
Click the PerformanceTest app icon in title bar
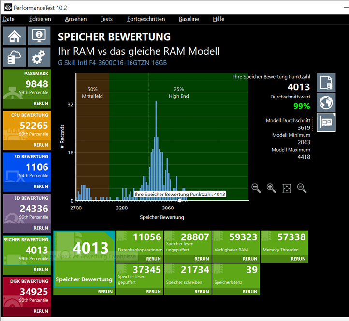tap(8, 8)
